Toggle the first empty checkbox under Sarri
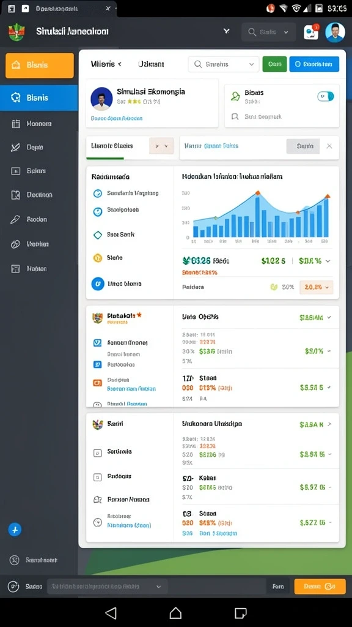The width and height of the screenshot is (352, 627). click(x=97, y=453)
